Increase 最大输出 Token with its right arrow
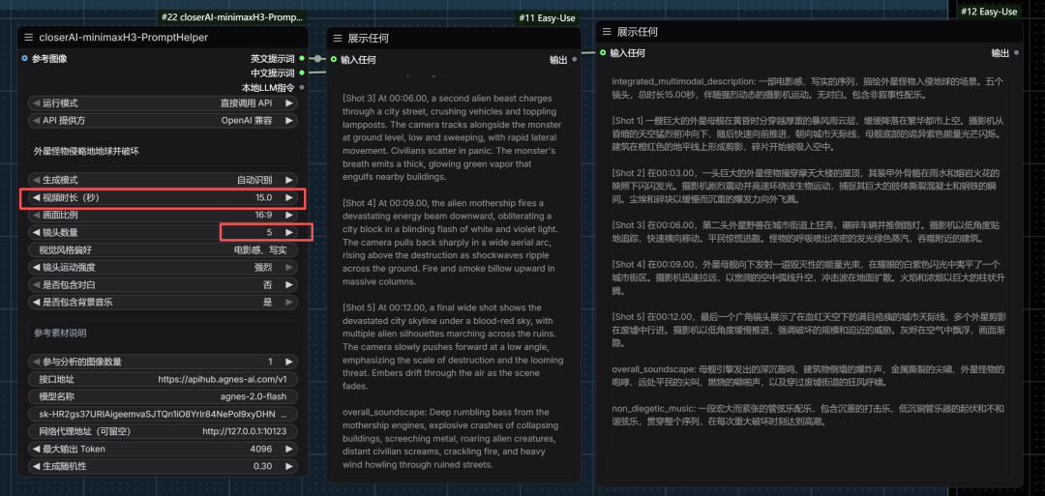The height and width of the screenshot is (496, 1045). tap(288, 449)
